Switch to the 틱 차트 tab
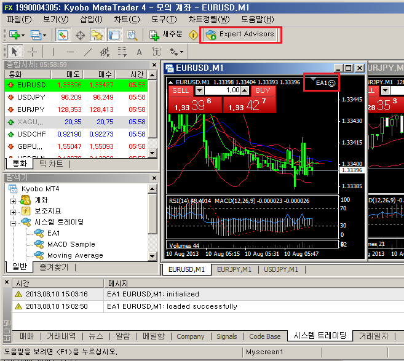Image resolution: width=404 pixels, height=361 pixels. click(x=51, y=164)
